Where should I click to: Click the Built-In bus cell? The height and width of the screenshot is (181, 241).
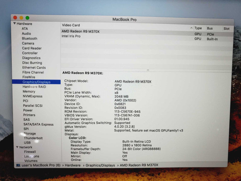[x=212, y=39]
